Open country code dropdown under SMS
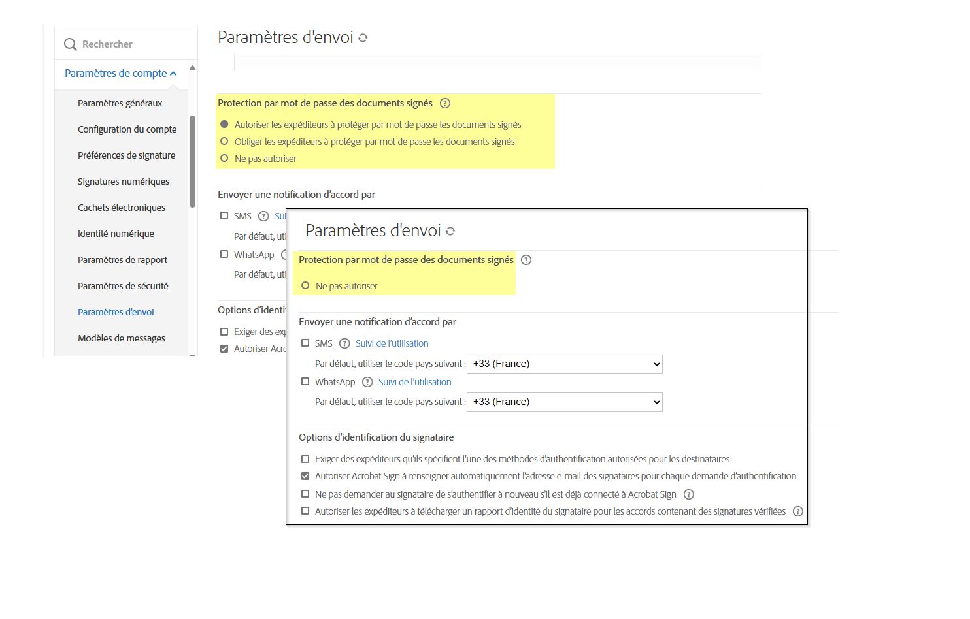 click(x=565, y=364)
